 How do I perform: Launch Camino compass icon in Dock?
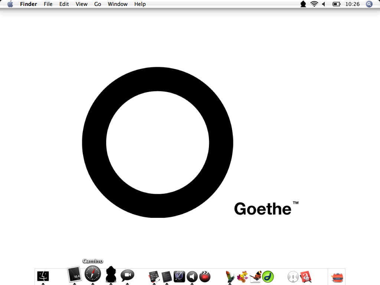[92, 274]
